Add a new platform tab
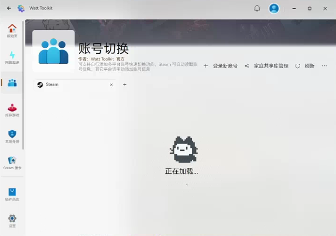The height and width of the screenshot is (236, 336). (x=125, y=85)
